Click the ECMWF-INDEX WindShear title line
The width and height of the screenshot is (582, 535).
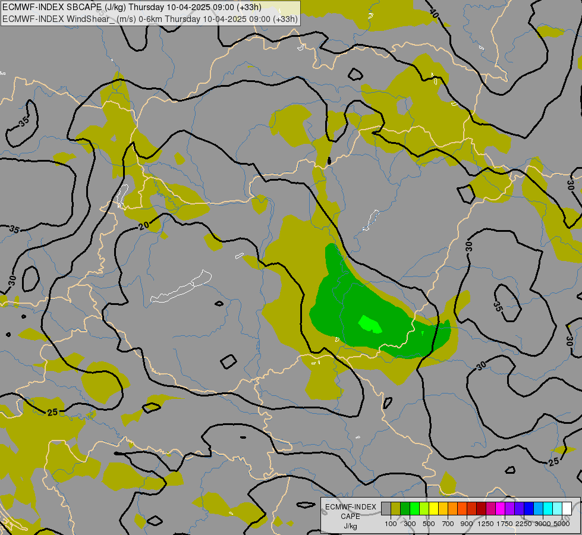(x=150, y=19)
